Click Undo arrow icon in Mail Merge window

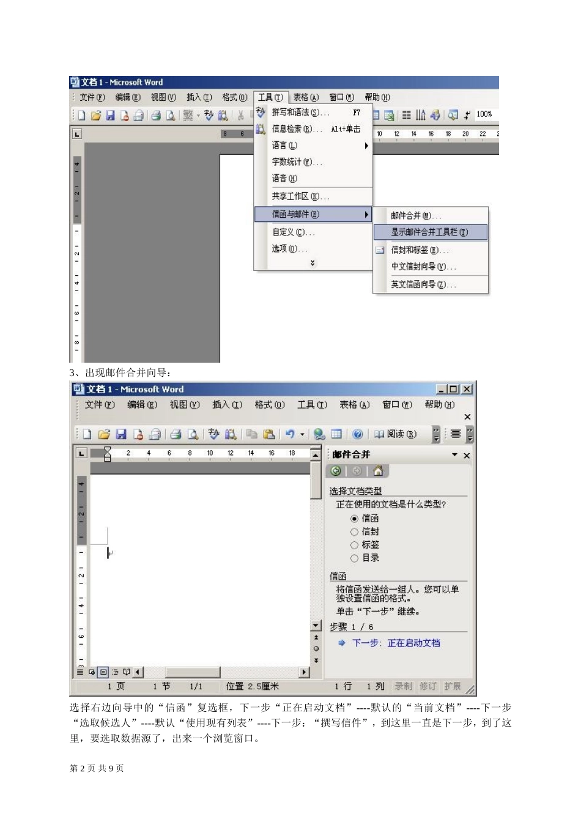(x=290, y=434)
